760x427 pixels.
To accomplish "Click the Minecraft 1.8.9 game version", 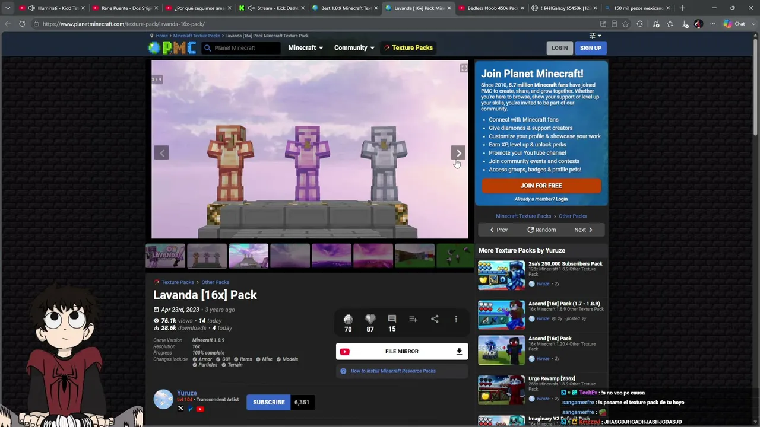I will pos(208,340).
